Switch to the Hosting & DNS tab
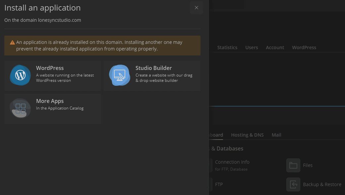Viewport: 345px width, 195px height. pyautogui.click(x=247, y=135)
